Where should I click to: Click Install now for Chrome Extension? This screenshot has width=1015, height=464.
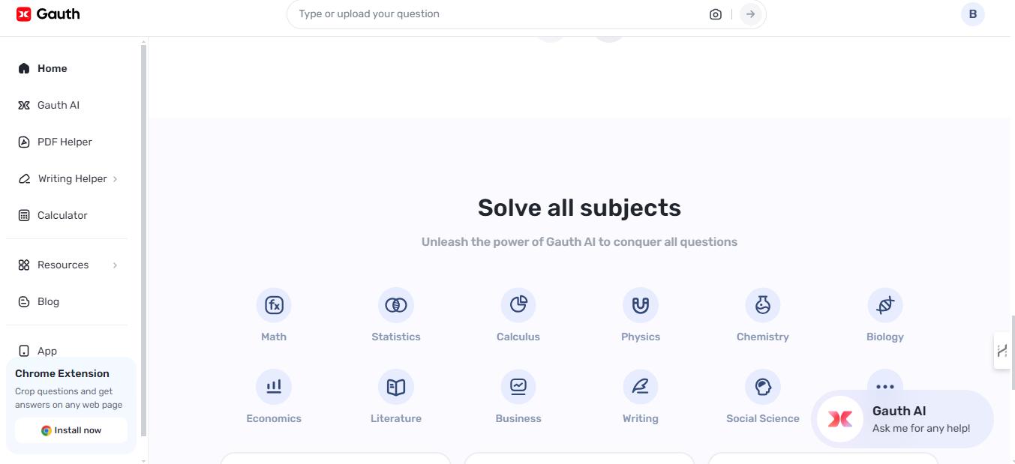coord(71,430)
